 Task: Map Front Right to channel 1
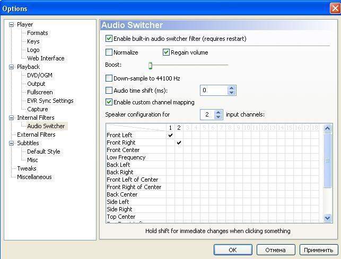pos(171,142)
